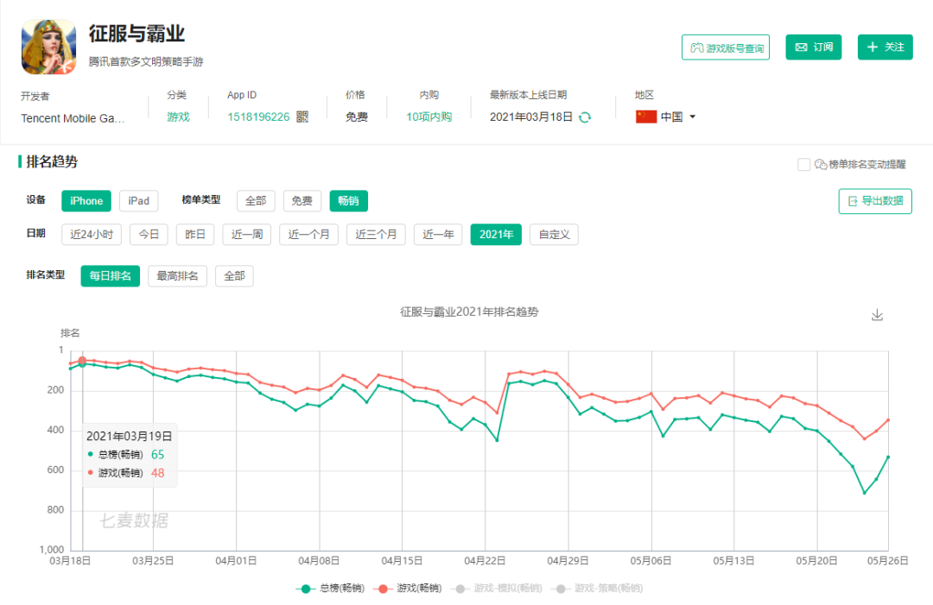
Task: Open App ID 1518196226 link
Action: [x=258, y=117]
